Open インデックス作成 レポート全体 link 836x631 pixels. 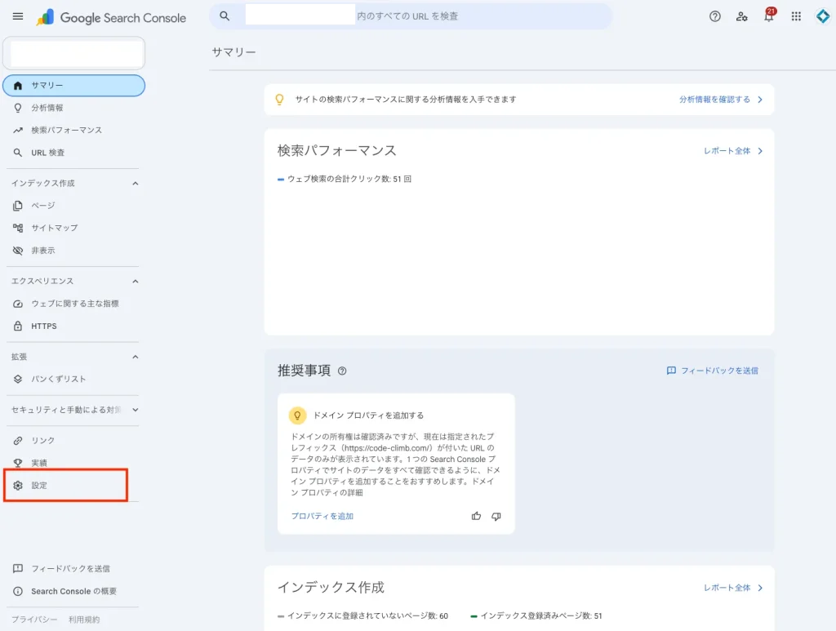pos(733,588)
